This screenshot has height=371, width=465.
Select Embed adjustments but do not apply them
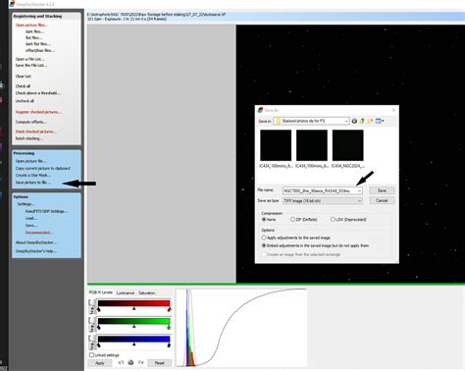click(264, 245)
